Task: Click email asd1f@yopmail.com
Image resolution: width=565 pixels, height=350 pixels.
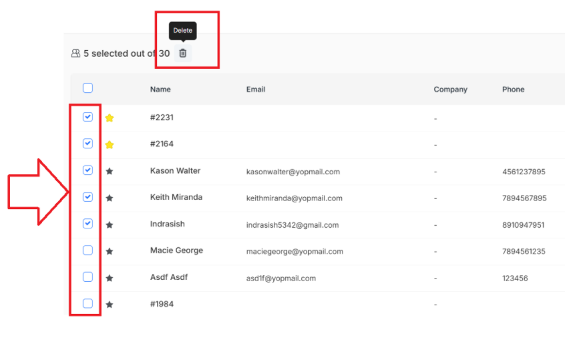Action: click(281, 279)
